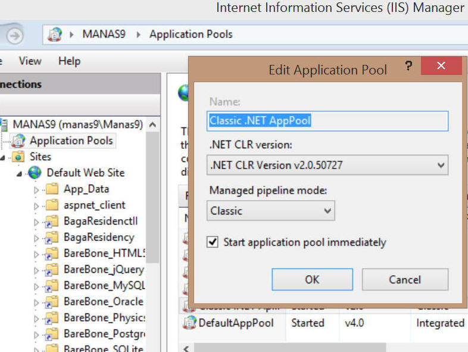The image size is (468, 352).
Task: Click Application Pools in the breadcrumb
Action: click(191, 34)
